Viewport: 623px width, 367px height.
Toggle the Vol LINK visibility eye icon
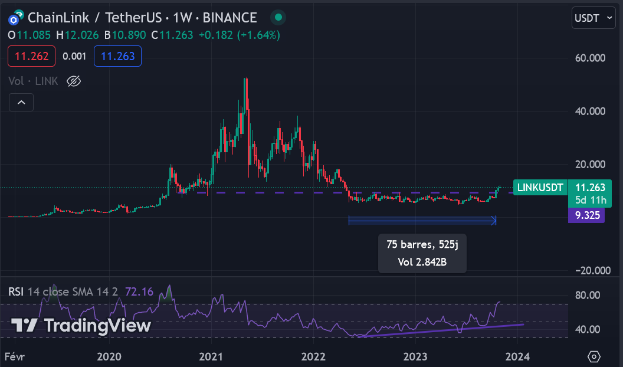(x=74, y=81)
